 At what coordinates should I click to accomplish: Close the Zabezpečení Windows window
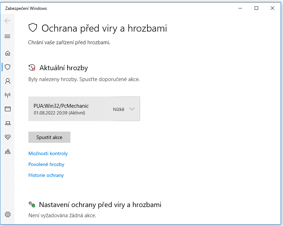click(x=273, y=8)
